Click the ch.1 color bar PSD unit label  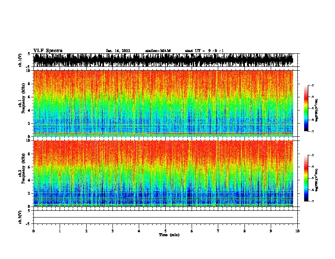[x=317, y=110]
